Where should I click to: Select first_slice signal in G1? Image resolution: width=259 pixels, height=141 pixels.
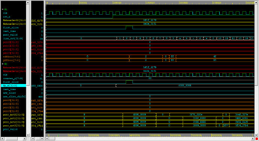[11, 28]
